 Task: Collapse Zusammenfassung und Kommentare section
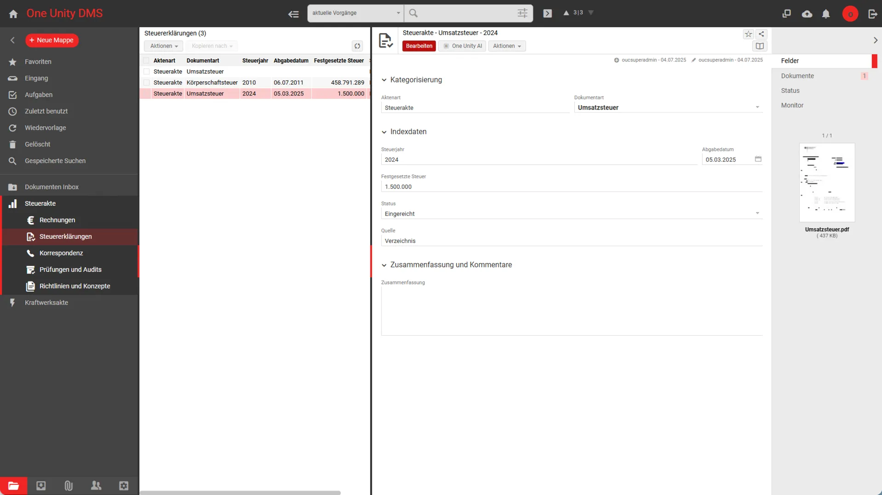384,265
